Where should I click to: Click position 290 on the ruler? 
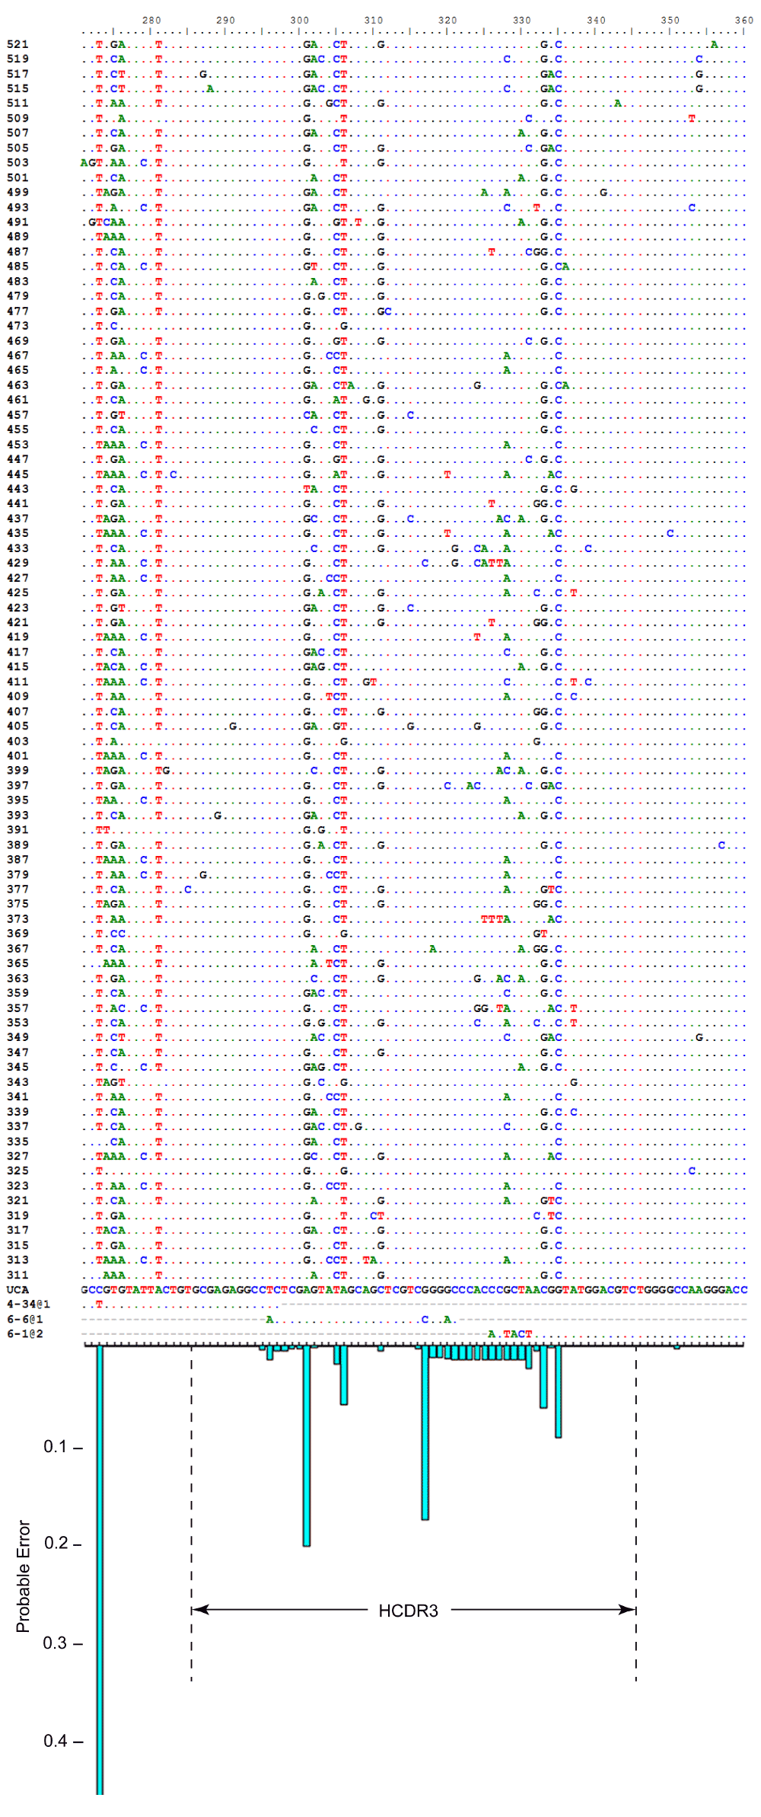(x=225, y=20)
